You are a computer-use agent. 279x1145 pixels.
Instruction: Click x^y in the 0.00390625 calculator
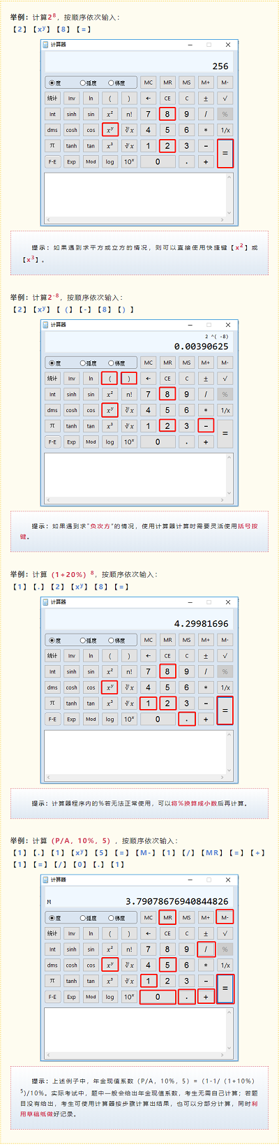click(x=110, y=410)
